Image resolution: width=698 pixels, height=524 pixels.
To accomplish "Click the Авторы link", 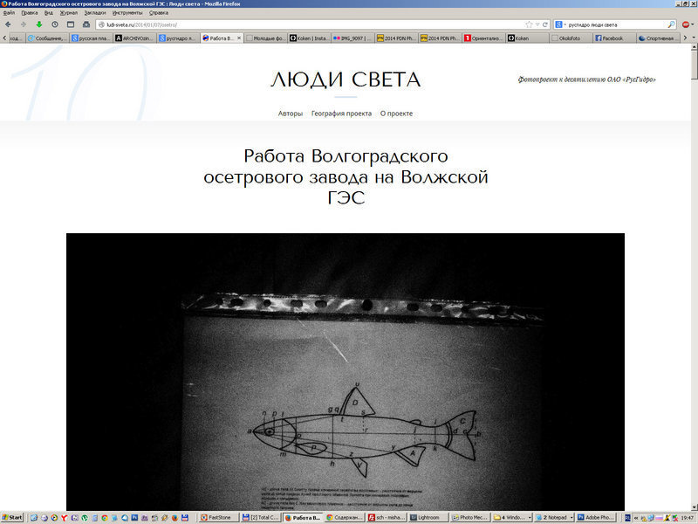I will coord(291,114).
